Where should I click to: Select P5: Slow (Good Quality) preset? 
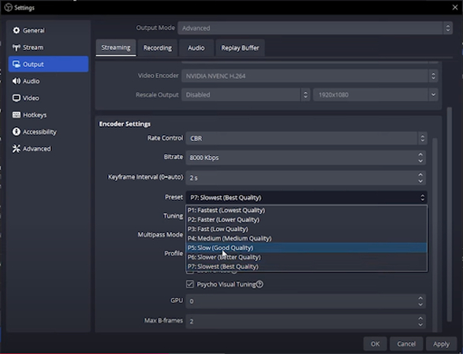tap(307, 248)
